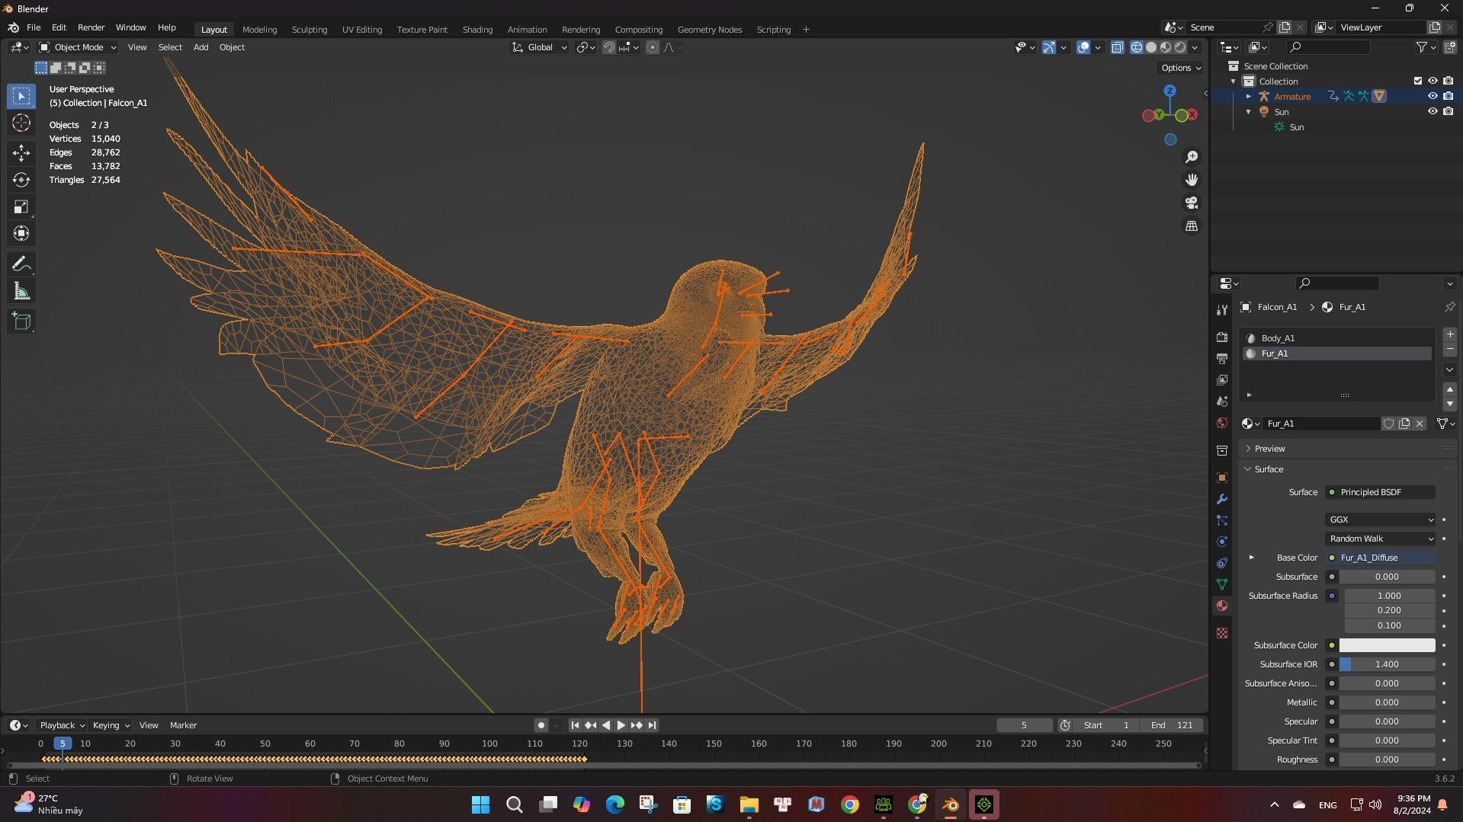Open the Keying popover
Screen dimensions: 1463x822
pos(111,725)
